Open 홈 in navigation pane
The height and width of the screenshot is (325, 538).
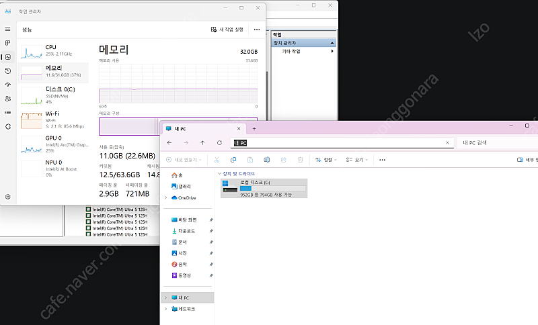(177, 175)
